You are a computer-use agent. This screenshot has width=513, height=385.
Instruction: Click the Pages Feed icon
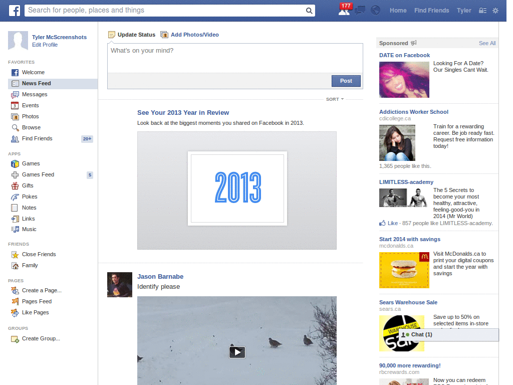(15, 301)
